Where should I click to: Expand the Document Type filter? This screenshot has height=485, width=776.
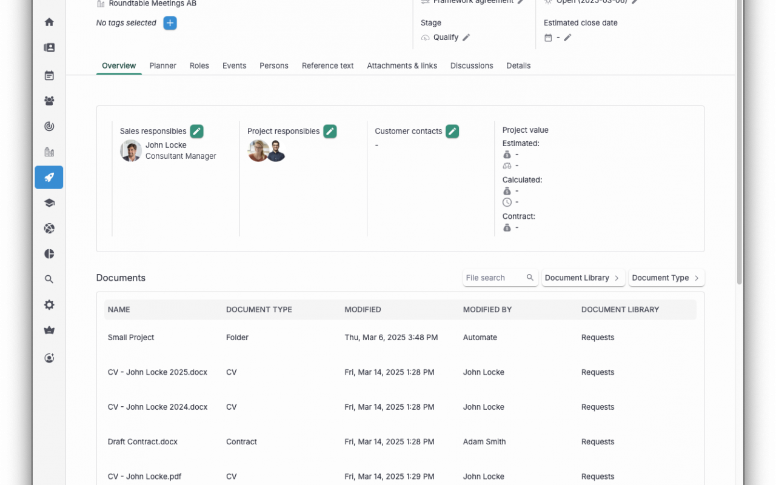(666, 278)
